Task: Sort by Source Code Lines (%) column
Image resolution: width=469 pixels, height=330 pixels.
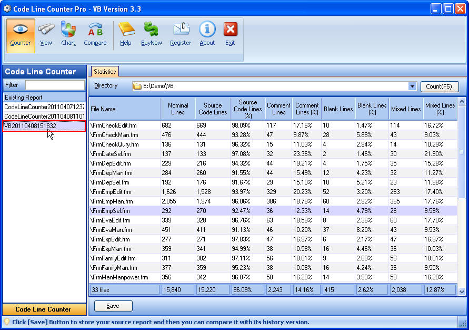Action: pos(248,109)
